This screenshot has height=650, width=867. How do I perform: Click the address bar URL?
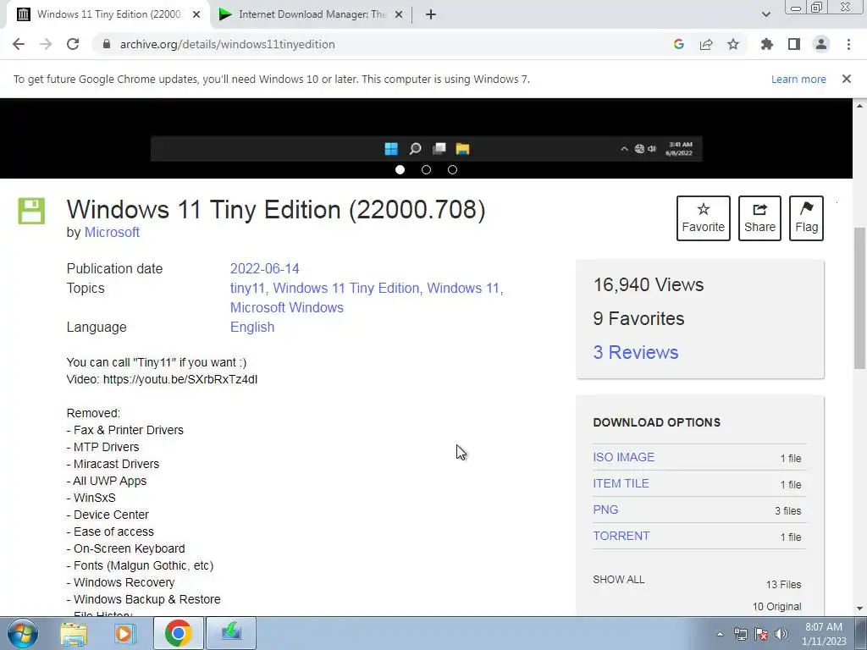point(227,44)
